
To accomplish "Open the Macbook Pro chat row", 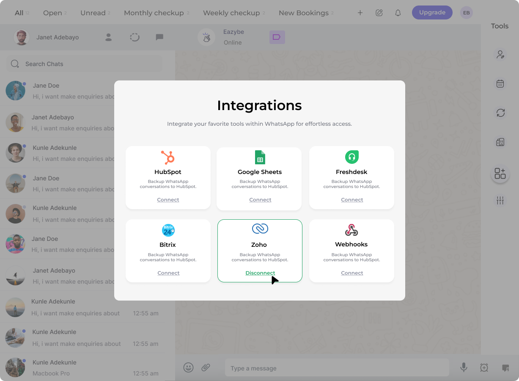I will [x=81, y=367].
